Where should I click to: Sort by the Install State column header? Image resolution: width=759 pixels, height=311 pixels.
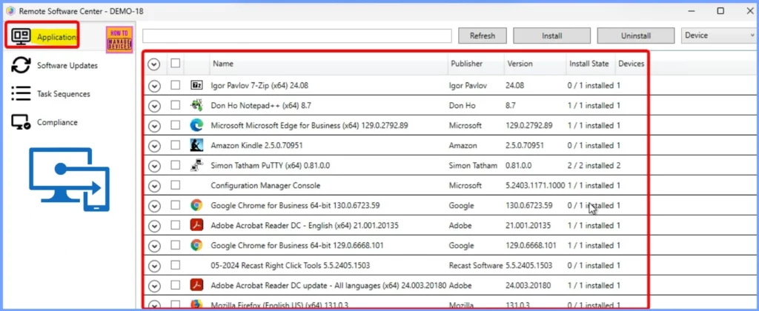tap(591, 64)
